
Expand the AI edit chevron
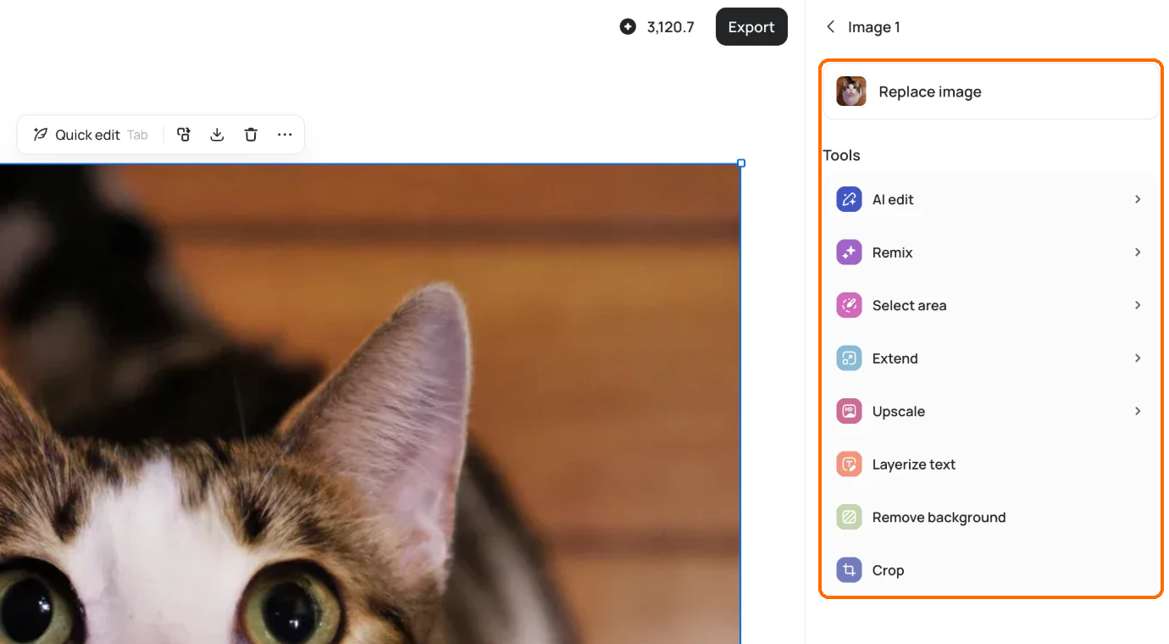(1138, 199)
